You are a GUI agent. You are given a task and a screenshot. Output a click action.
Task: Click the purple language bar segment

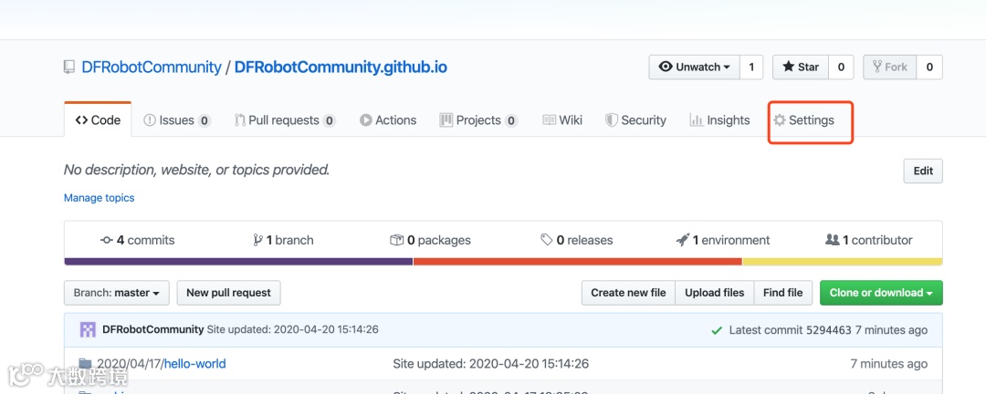click(238, 262)
